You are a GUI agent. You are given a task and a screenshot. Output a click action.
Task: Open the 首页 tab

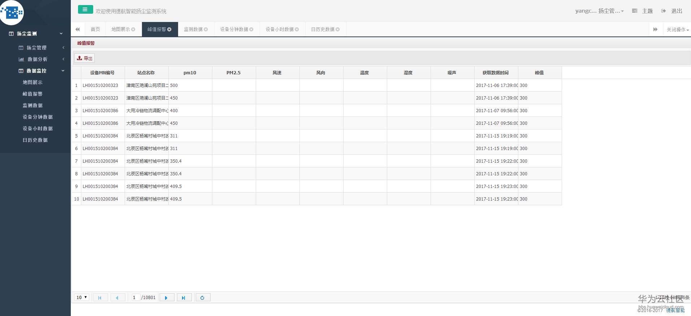[x=95, y=30]
